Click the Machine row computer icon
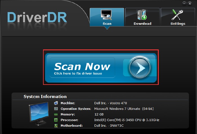This screenshot has height=134, width=197. [x=56, y=103]
